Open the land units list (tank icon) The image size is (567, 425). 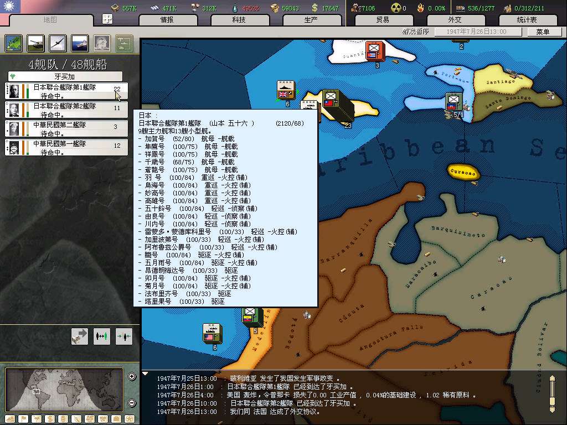pos(34,43)
